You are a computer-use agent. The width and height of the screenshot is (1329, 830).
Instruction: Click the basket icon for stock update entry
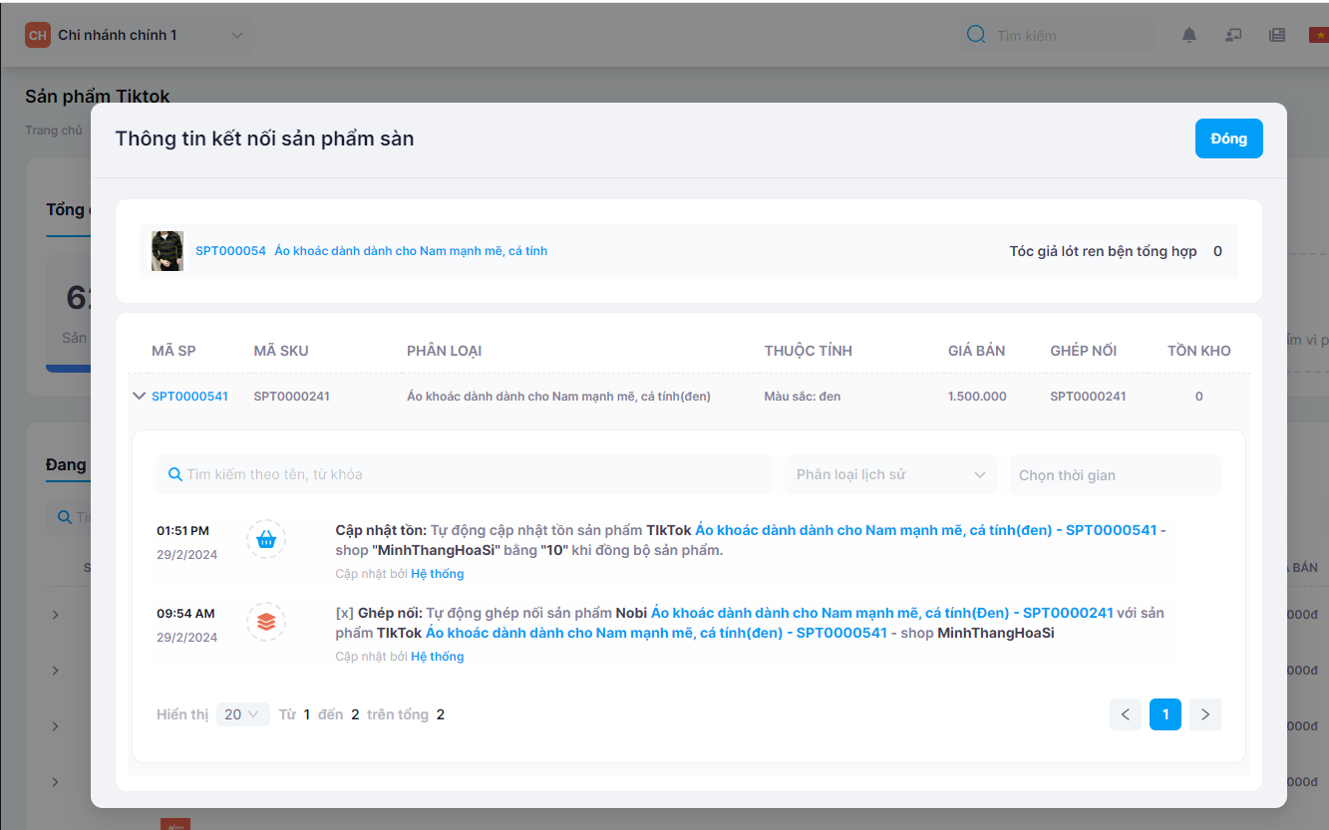pos(266,539)
